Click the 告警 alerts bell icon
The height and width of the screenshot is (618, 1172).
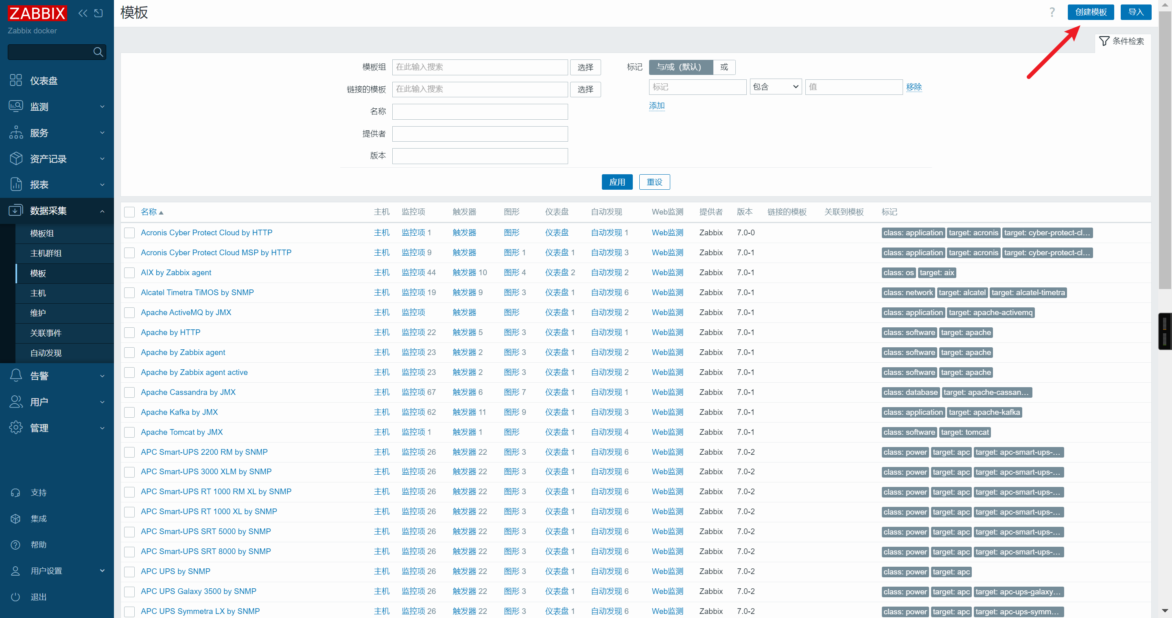coord(16,375)
